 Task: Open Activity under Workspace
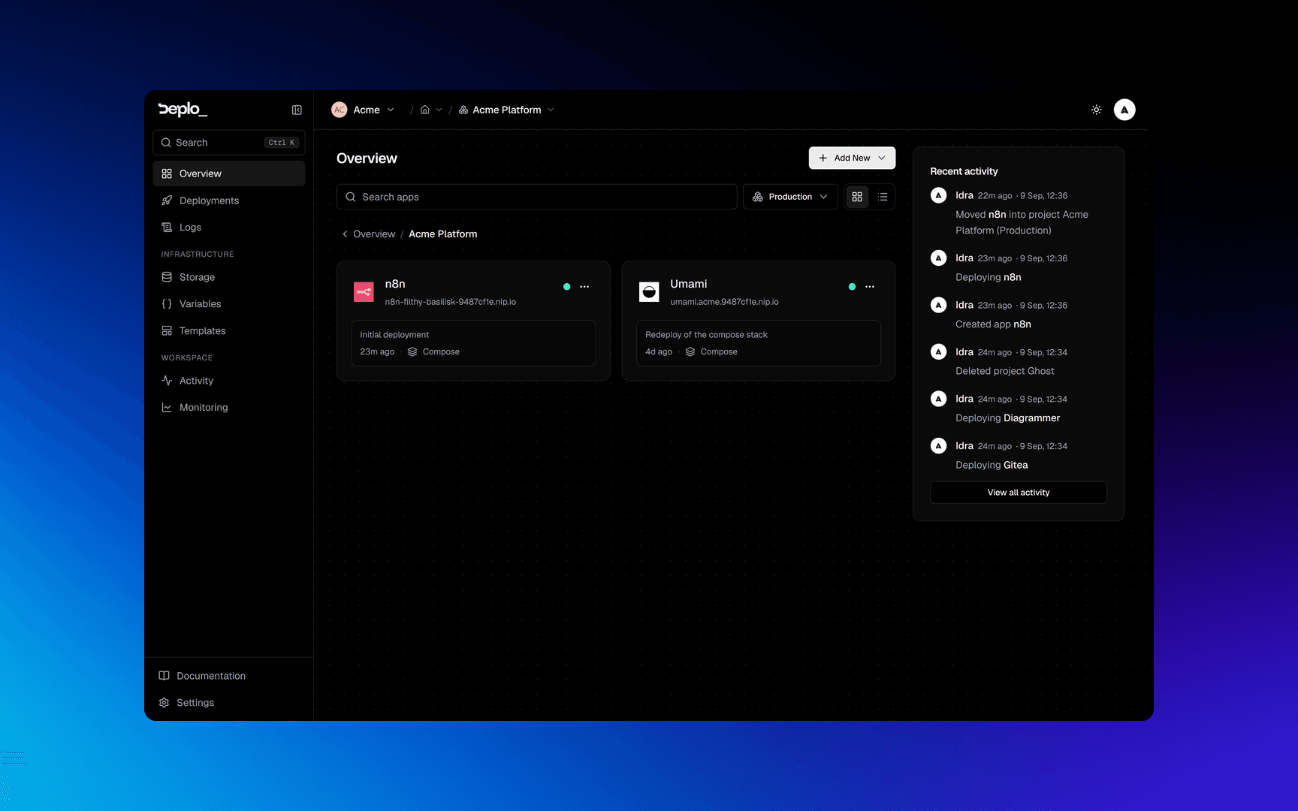click(229, 381)
